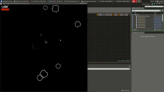Switch to World Outliner tab
Screen dimensions: 164x92
(x=138, y=8)
